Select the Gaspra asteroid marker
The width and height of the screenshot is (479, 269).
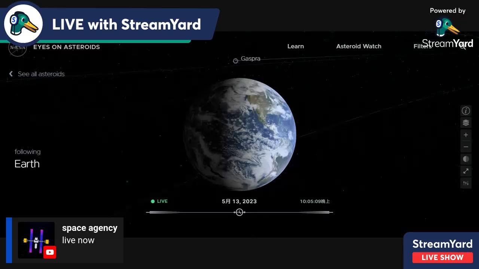tap(235, 61)
